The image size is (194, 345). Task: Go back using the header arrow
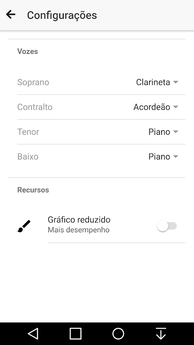point(11,15)
